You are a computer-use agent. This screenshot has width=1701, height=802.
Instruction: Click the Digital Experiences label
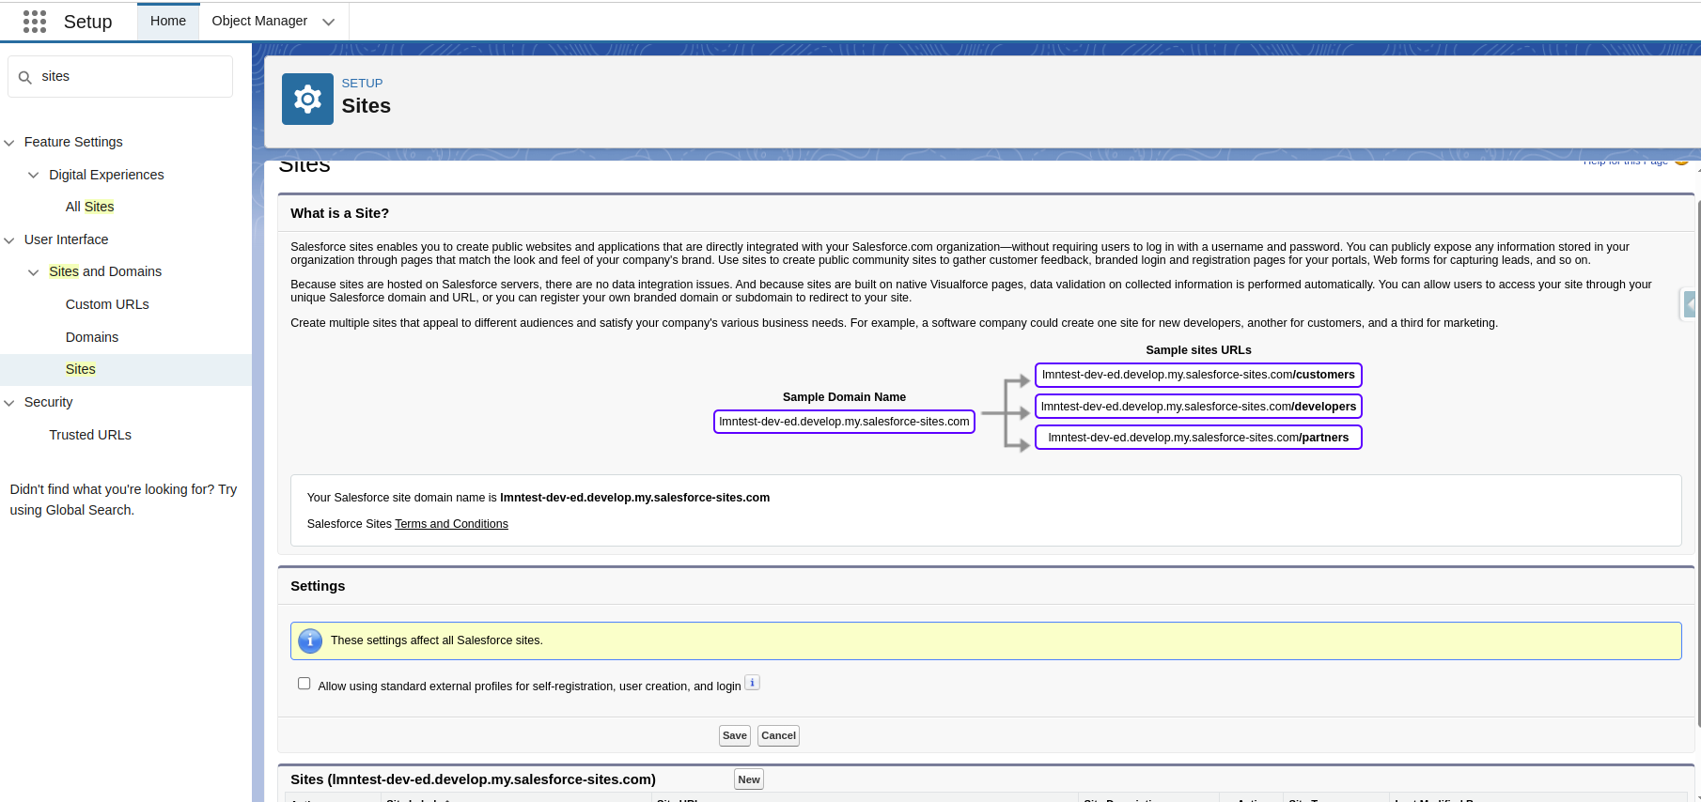pyautogui.click(x=106, y=175)
